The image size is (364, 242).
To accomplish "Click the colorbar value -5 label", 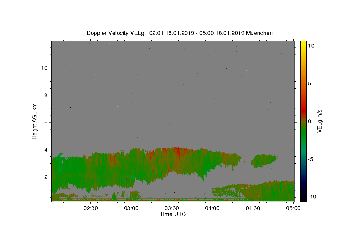I will [311, 159].
